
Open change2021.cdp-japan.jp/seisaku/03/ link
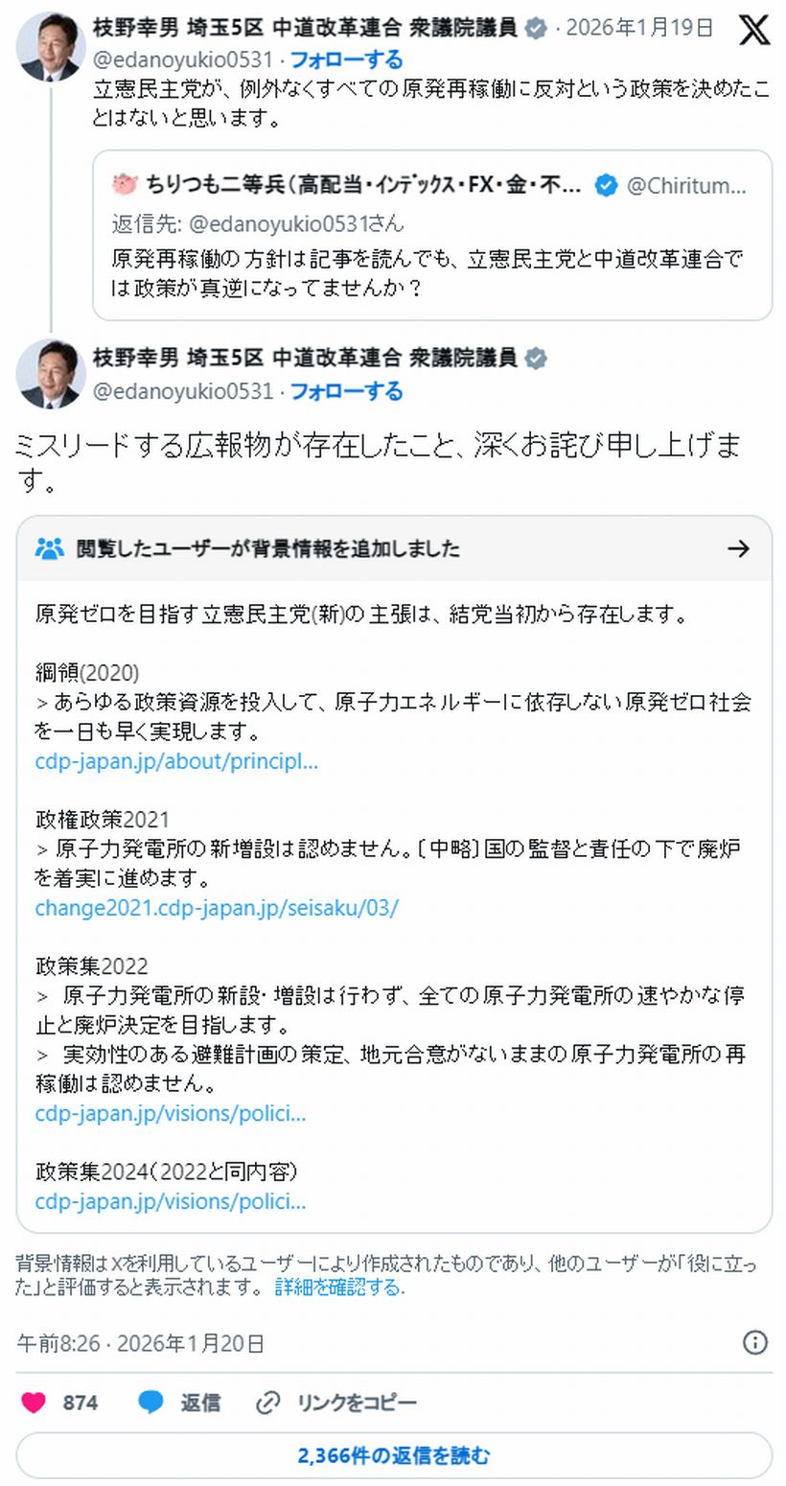[x=217, y=908]
